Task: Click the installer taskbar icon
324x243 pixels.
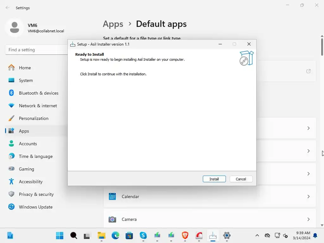Action: [x=213, y=235]
